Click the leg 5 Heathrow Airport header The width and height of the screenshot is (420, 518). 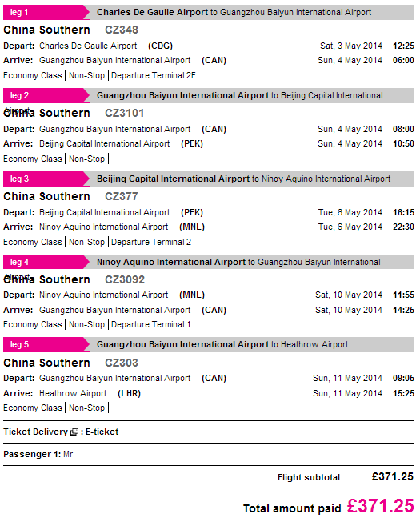coord(222,344)
